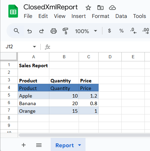Select the Banana cell

coord(33,103)
